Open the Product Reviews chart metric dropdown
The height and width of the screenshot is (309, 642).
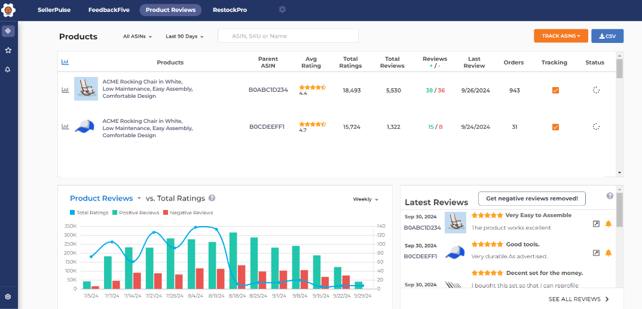coord(106,198)
